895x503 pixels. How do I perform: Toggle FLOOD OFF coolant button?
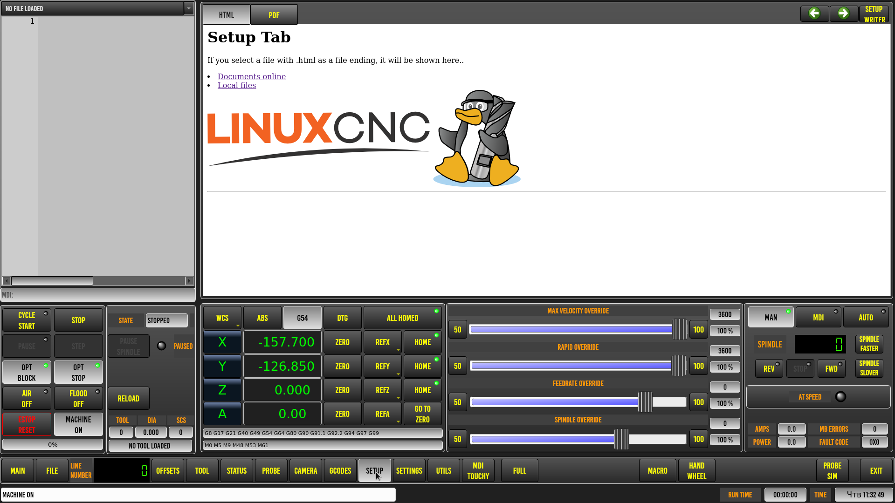click(78, 399)
